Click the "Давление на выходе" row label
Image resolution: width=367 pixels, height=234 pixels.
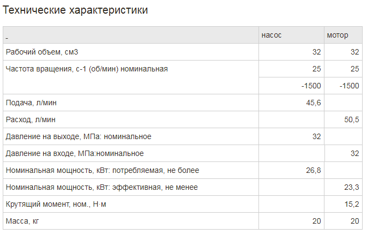79,136
